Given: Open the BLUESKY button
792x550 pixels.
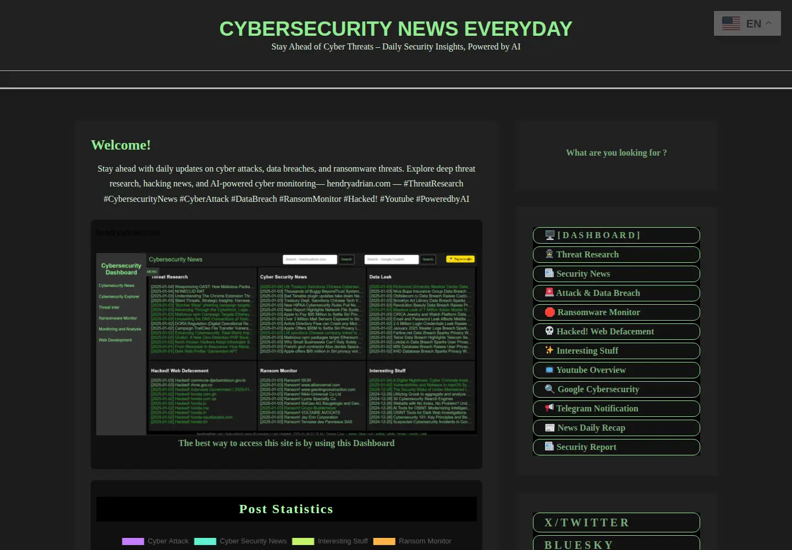Looking at the screenshot, I should coord(616,543).
